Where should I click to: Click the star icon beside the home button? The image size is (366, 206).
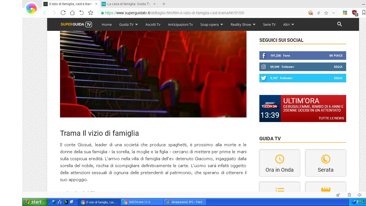tap(91, 13)
